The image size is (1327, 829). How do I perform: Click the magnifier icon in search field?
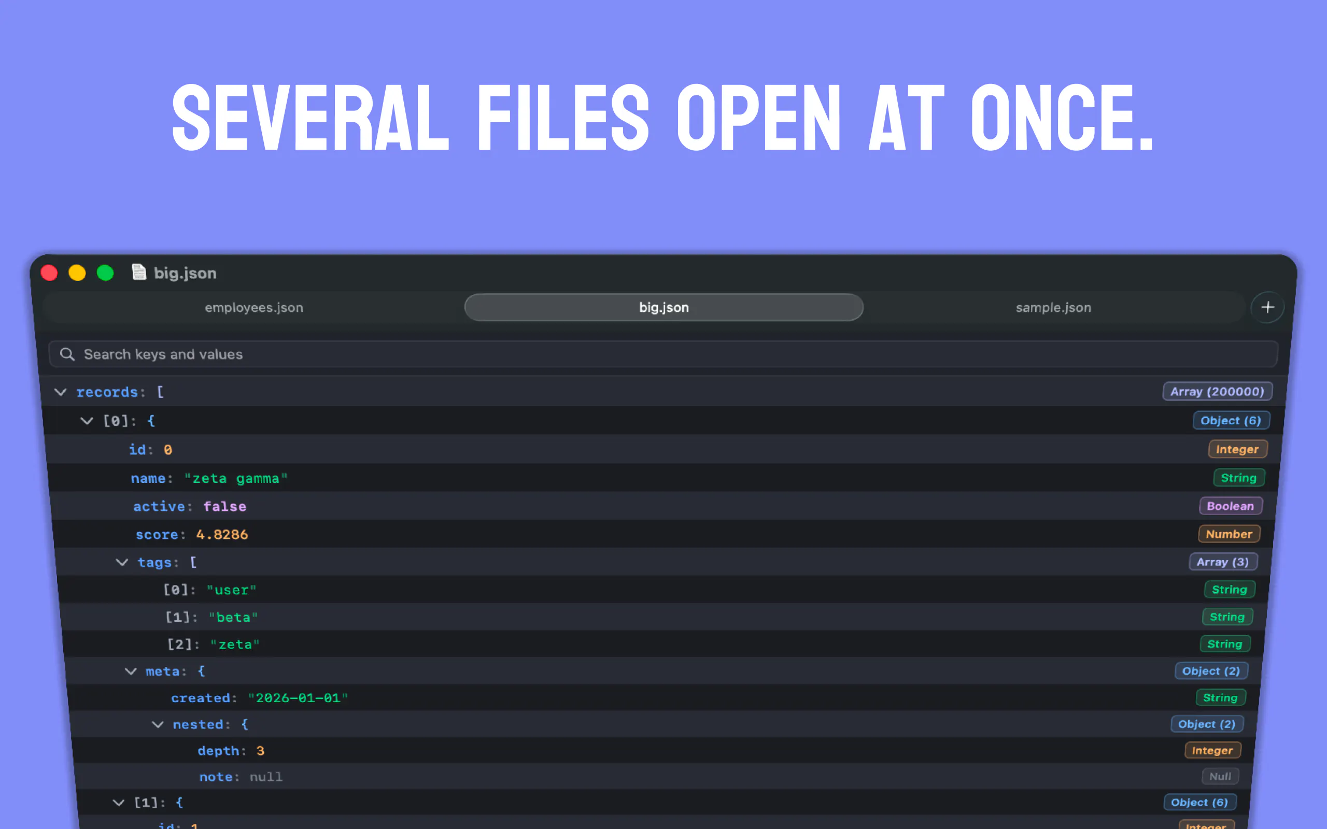[67, 354]
